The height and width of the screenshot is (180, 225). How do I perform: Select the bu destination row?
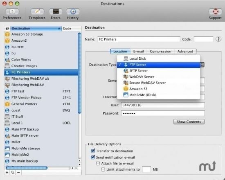(41, 54)
